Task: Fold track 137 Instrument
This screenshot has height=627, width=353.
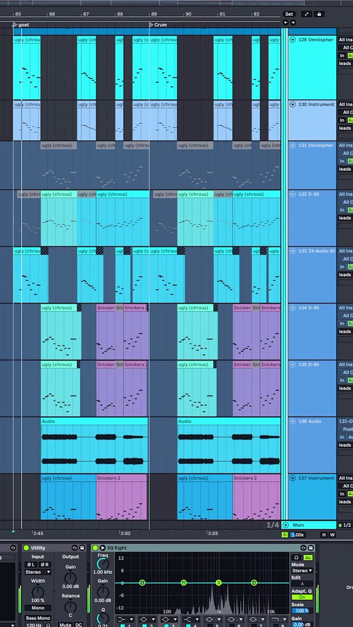Action: pos(293,478)
